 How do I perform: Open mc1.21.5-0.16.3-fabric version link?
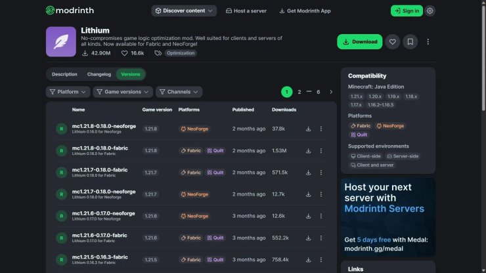point(100,257)
